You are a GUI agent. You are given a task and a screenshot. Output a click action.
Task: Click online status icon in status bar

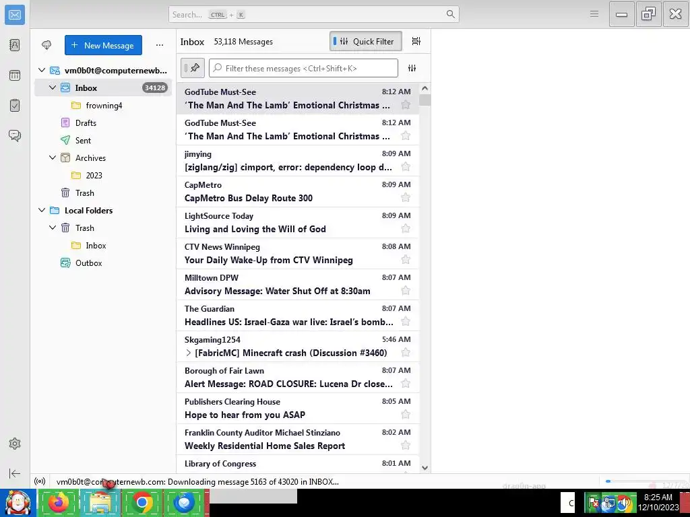pyautogui.click(x=40, y=481)
